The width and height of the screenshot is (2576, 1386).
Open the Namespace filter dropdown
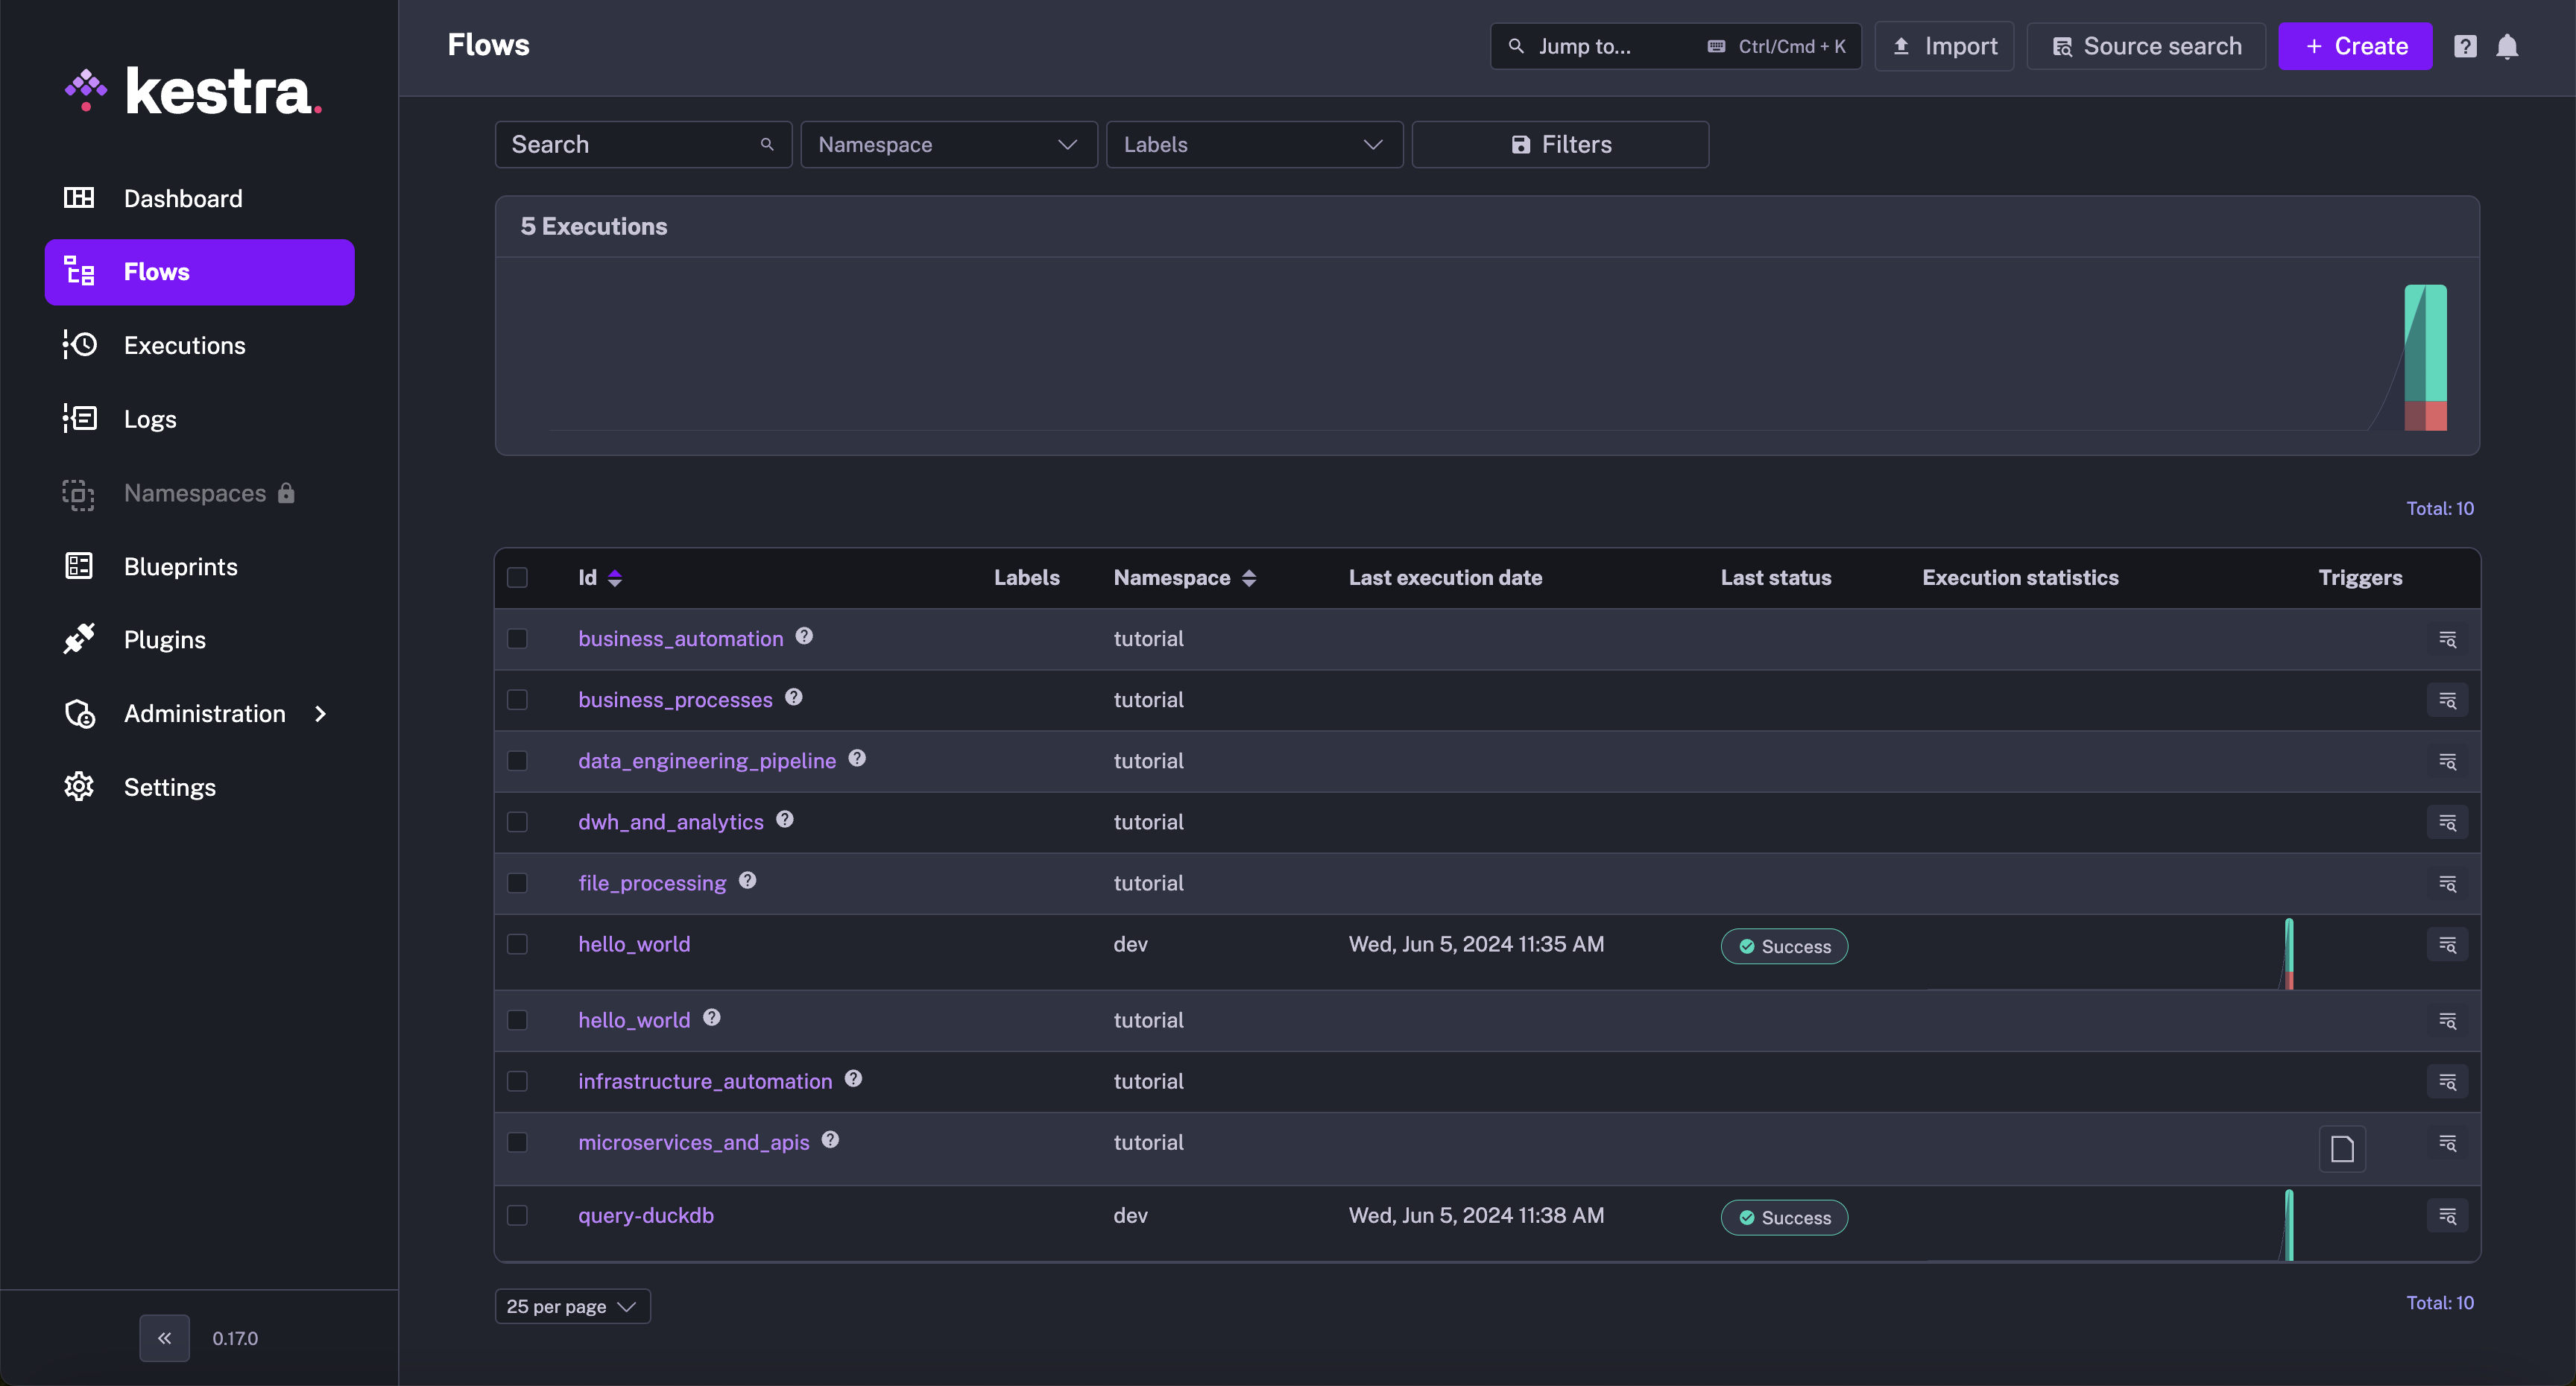(x=949, y=145)
